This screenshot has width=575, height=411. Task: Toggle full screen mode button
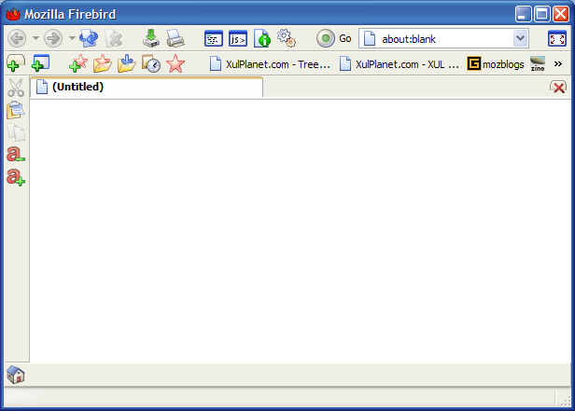[556, 38]
